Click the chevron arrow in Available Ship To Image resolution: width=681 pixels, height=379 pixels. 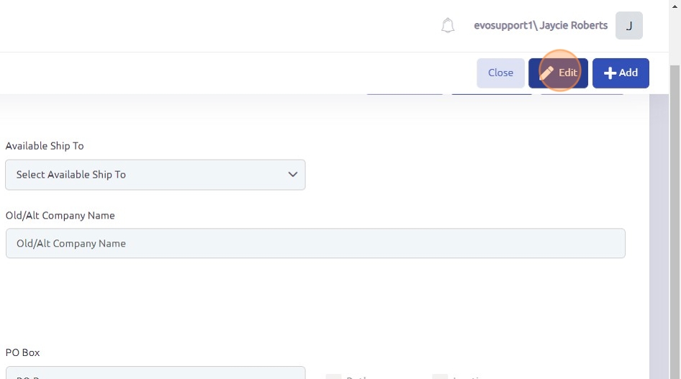(x=292, y=175)
